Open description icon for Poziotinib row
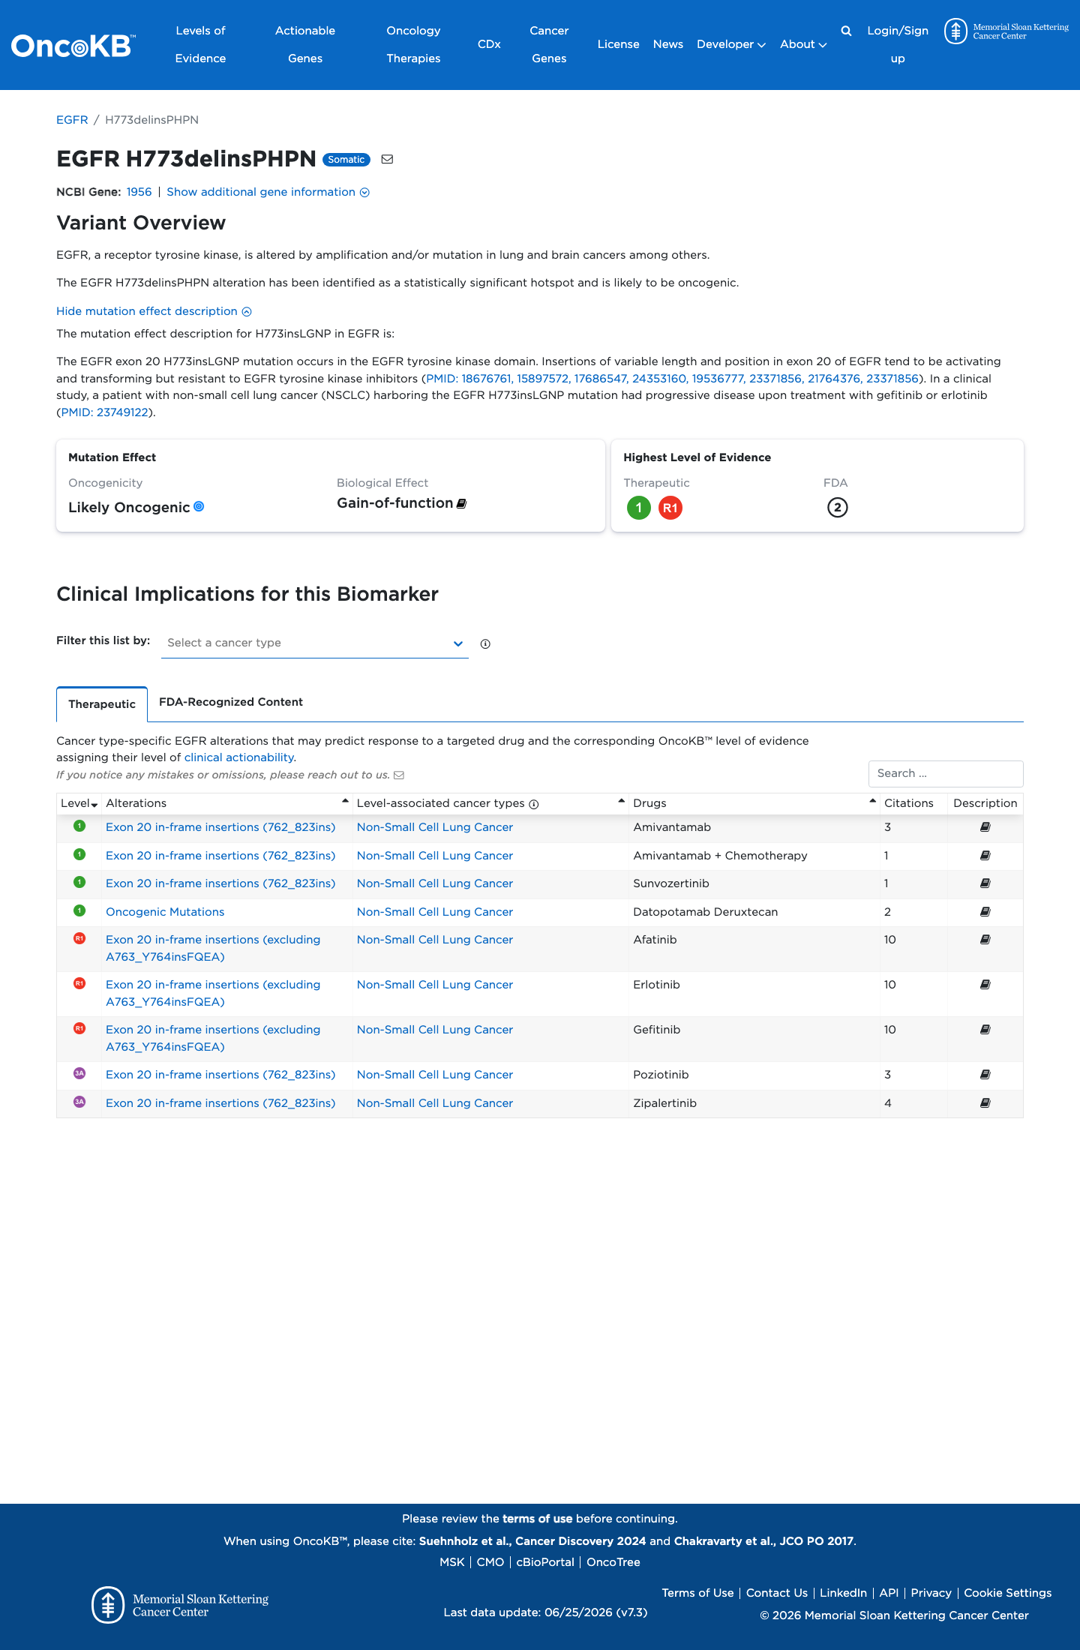The width and height of the screenshot is (1080, 1650). (x=985, y=1075)
